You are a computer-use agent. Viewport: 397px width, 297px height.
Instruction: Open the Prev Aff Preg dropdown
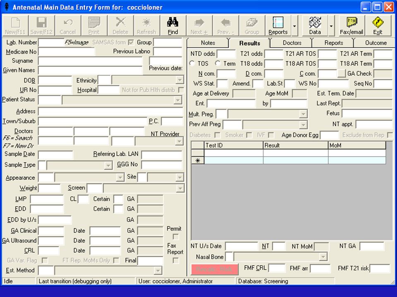pyautogui.click(x=303, y=125)
